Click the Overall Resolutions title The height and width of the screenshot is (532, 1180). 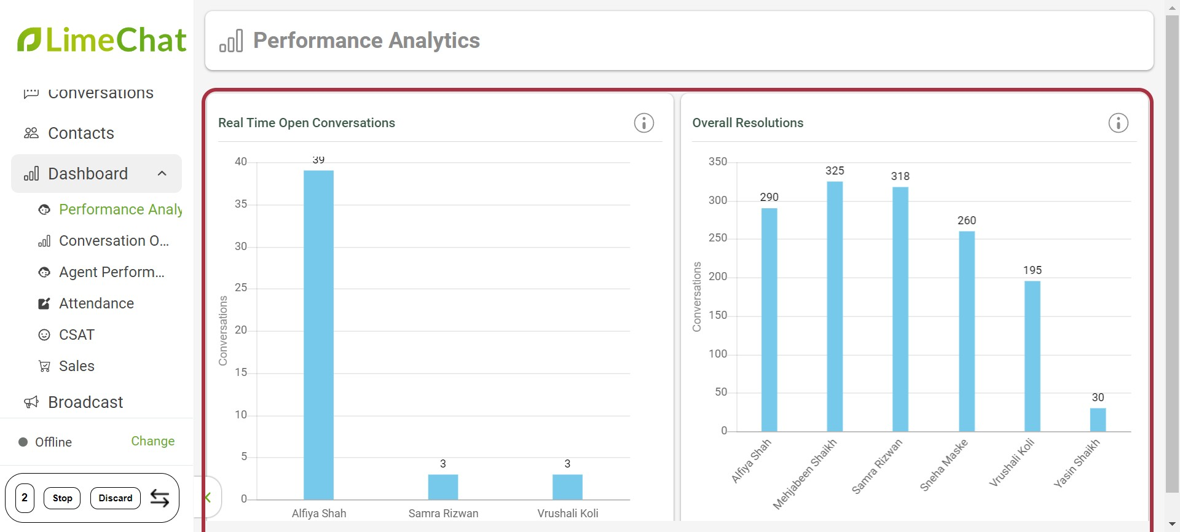[x=748, y=123]
